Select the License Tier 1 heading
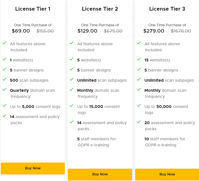Screen dimensions: 199x181 click(x=33, y=9)
